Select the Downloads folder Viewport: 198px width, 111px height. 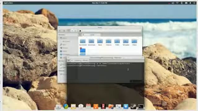click(92, 43)
